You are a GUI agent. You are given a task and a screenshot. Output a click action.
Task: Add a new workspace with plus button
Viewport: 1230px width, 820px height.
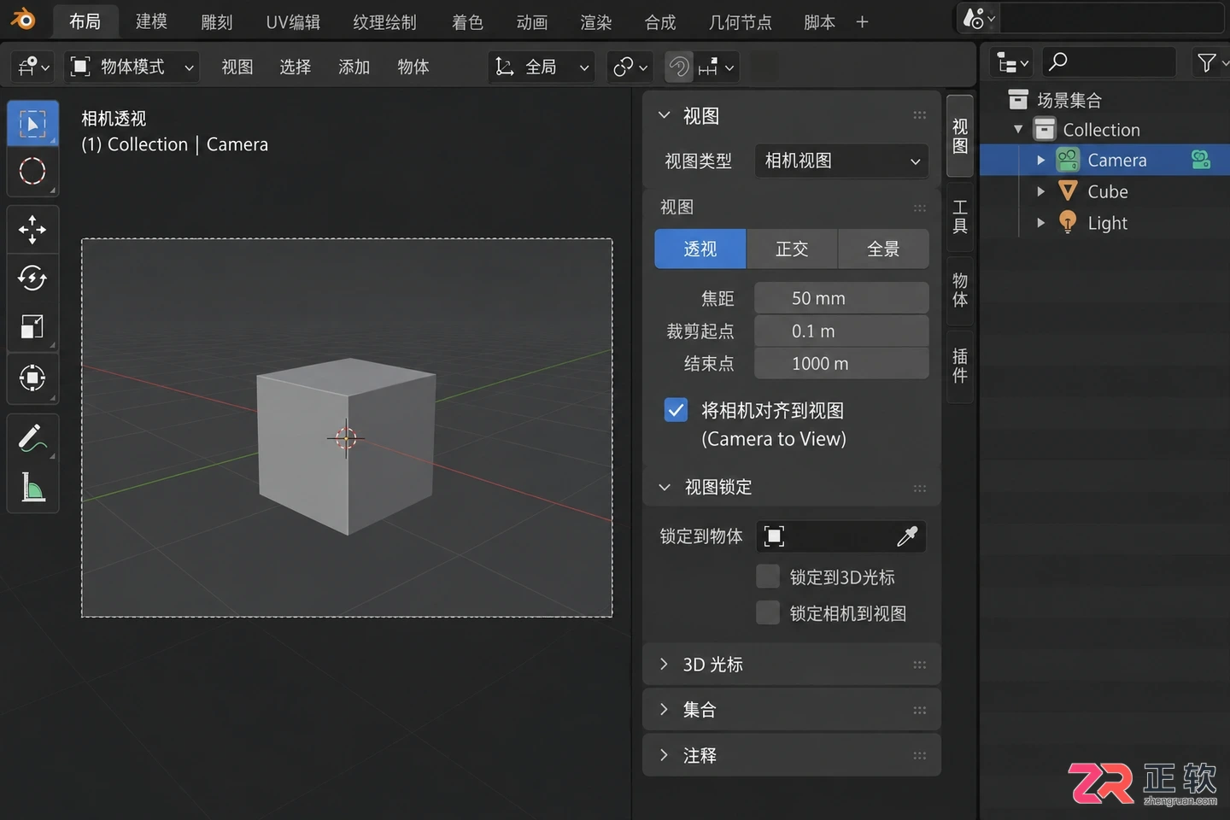click(x=862, y=21)
